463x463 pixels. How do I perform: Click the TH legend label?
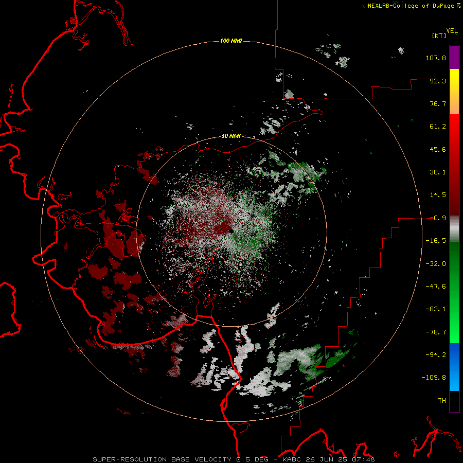click(442, 400)
